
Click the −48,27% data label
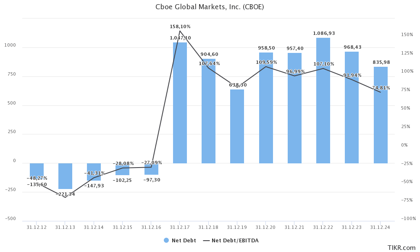(x=37, y=178)
